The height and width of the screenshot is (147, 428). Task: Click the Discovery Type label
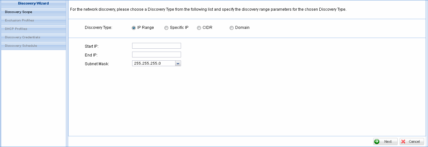[98, 28]
